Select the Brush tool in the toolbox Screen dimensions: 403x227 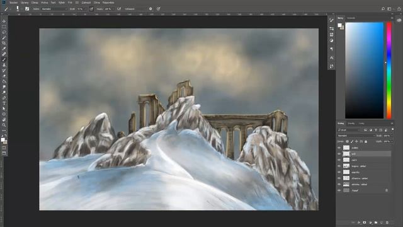point(4,59)
